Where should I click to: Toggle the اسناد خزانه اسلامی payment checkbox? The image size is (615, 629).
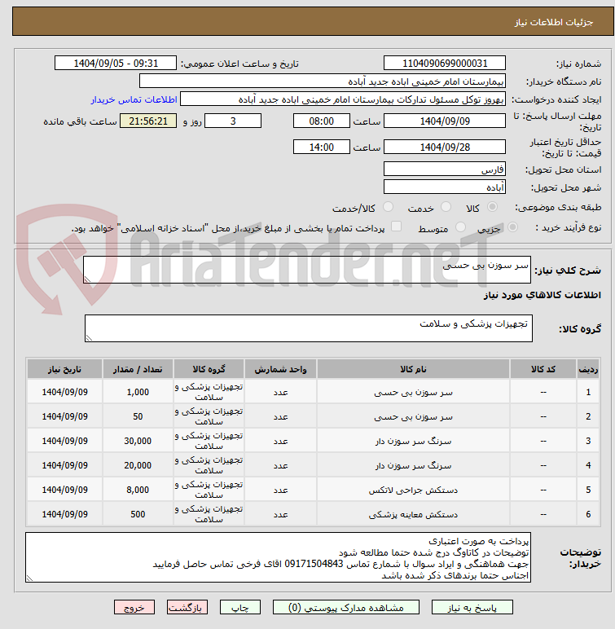pyautogui.click(x=397, y=227)
